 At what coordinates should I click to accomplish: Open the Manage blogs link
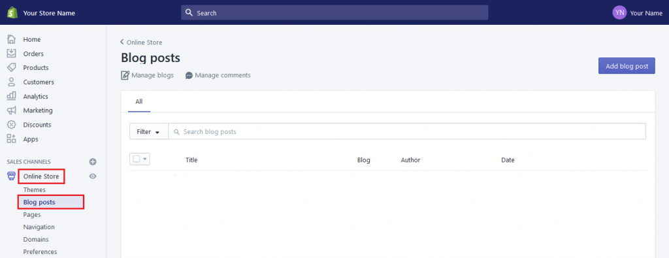152,76
